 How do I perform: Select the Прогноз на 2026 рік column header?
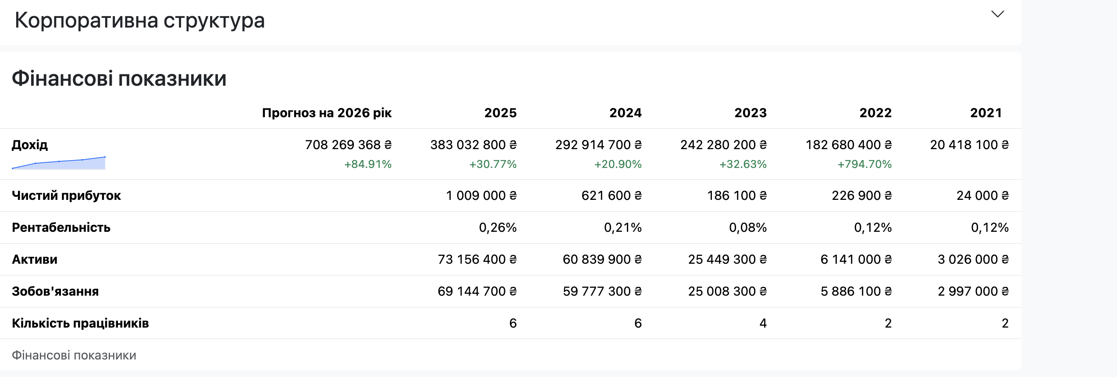point(327,113)
